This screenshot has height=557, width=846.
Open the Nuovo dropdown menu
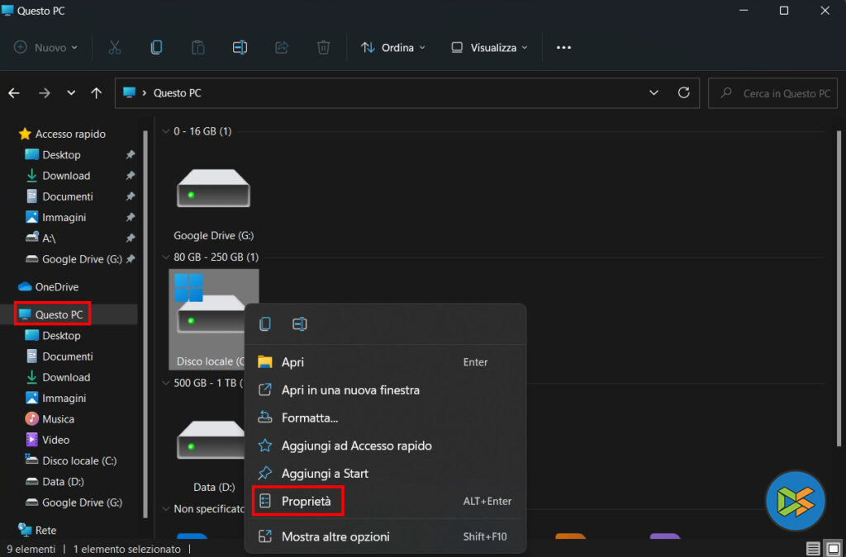pyautogui.click(x=46, y=48)
